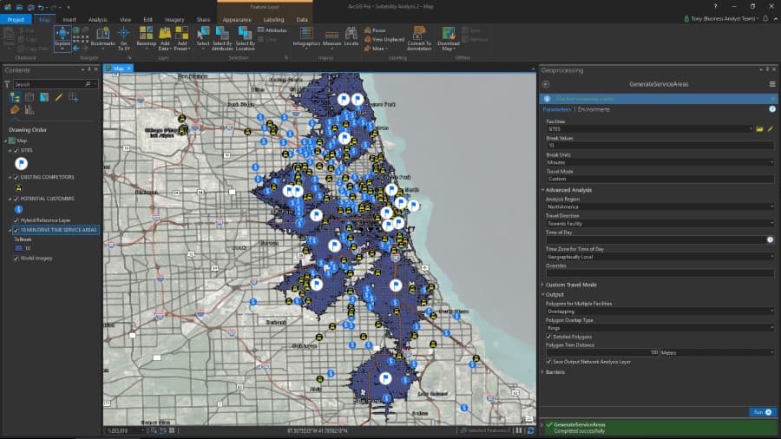Image resolution: width=781 pixels, height=439 pixels.
Task: Uncheck the EXISTING COMPETITORS layer checkbox
Action: [16, 177]
